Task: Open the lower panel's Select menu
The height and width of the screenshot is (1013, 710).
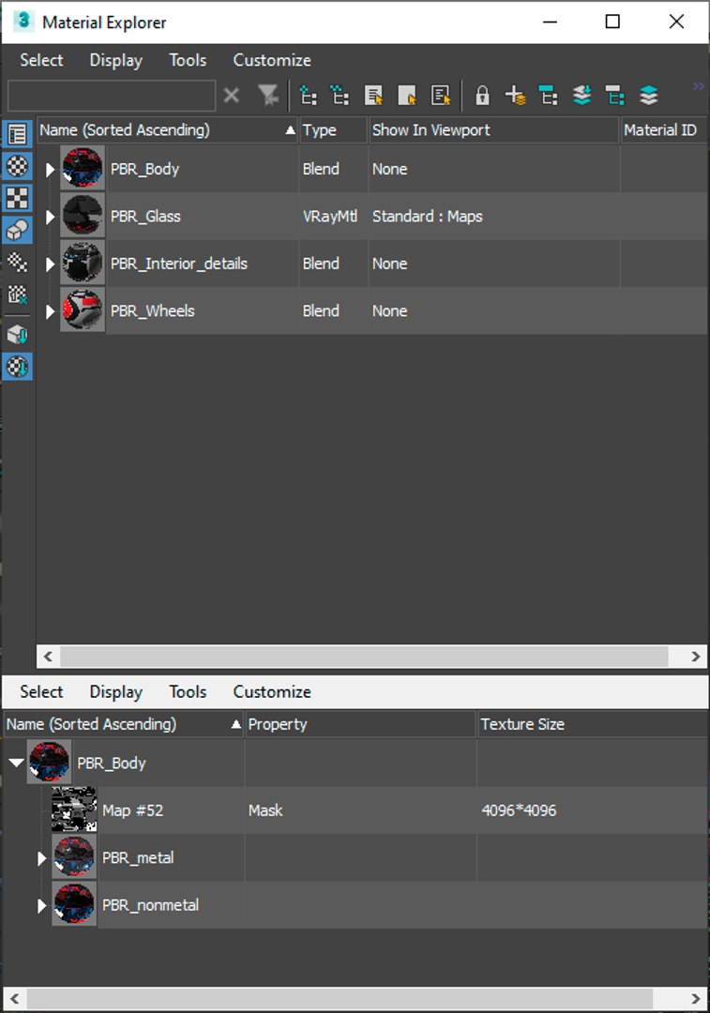Action: click(x=41, y=692)
